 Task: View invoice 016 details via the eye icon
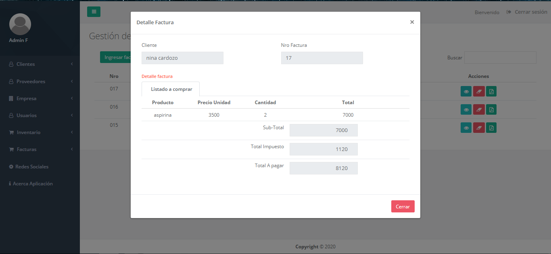466,109
